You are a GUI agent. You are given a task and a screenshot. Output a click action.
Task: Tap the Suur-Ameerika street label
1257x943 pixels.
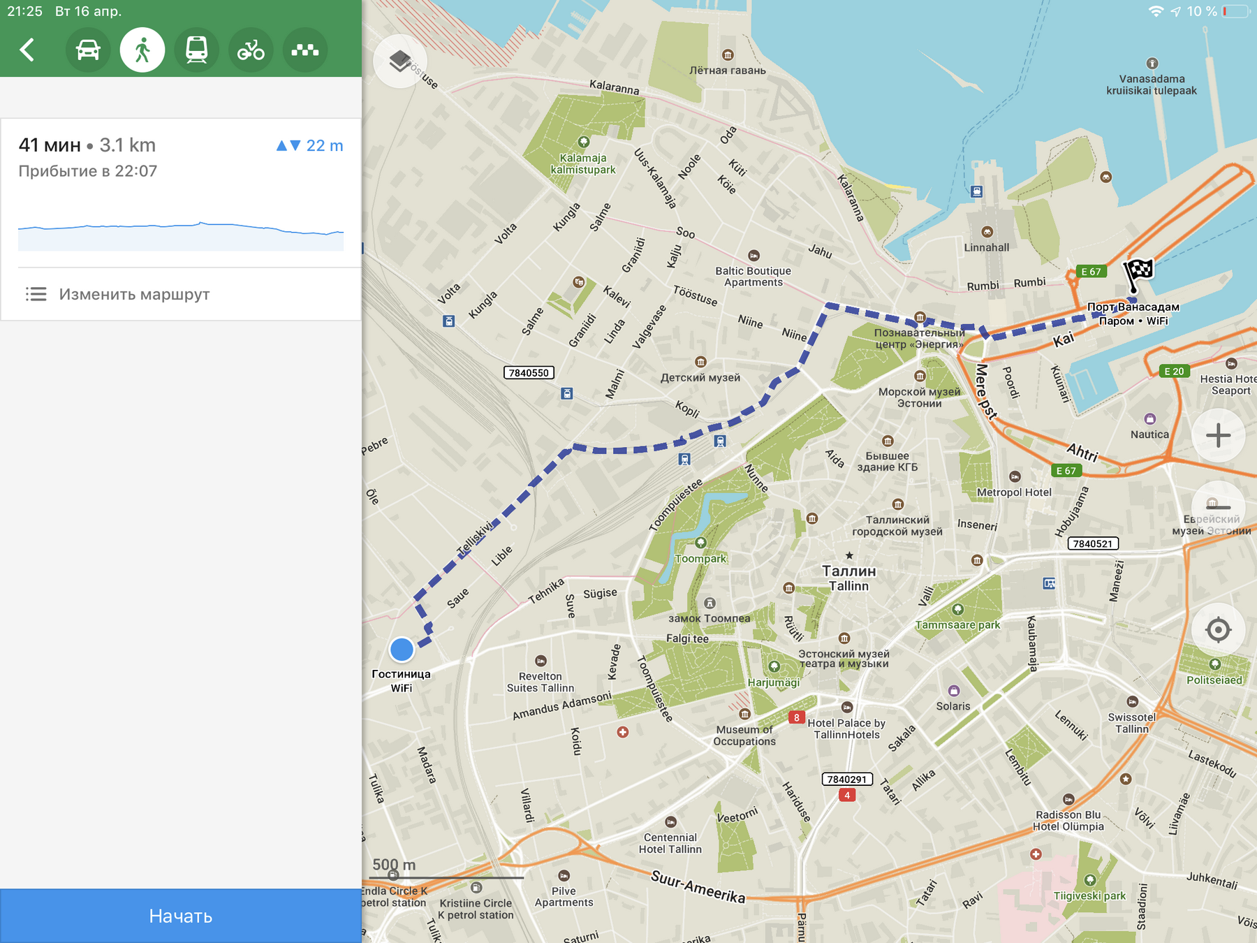pyautogui.click(x=698, y=886)
